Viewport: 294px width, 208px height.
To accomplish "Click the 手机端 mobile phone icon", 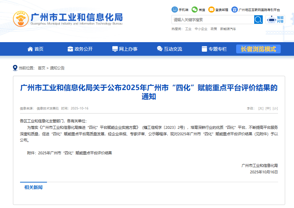I will click(174, 10).
